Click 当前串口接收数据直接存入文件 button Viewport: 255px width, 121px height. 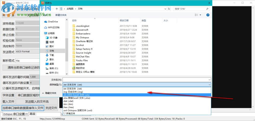(x=23, y=108)
